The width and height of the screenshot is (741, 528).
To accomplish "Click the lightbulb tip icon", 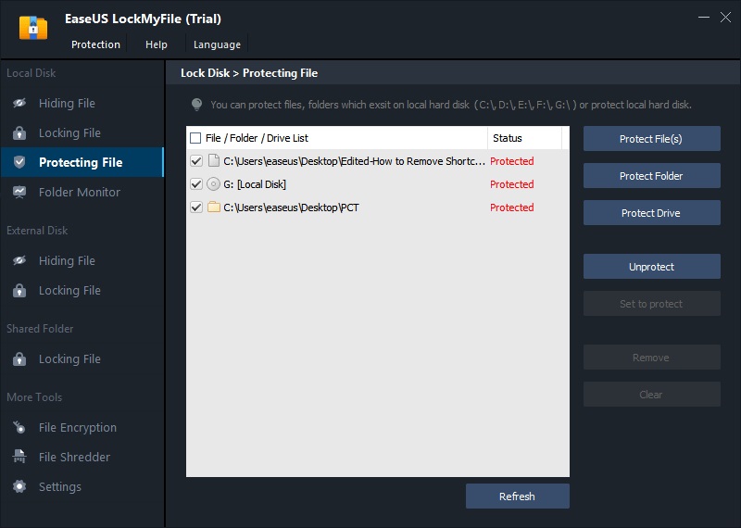I will tap(196, 105).
